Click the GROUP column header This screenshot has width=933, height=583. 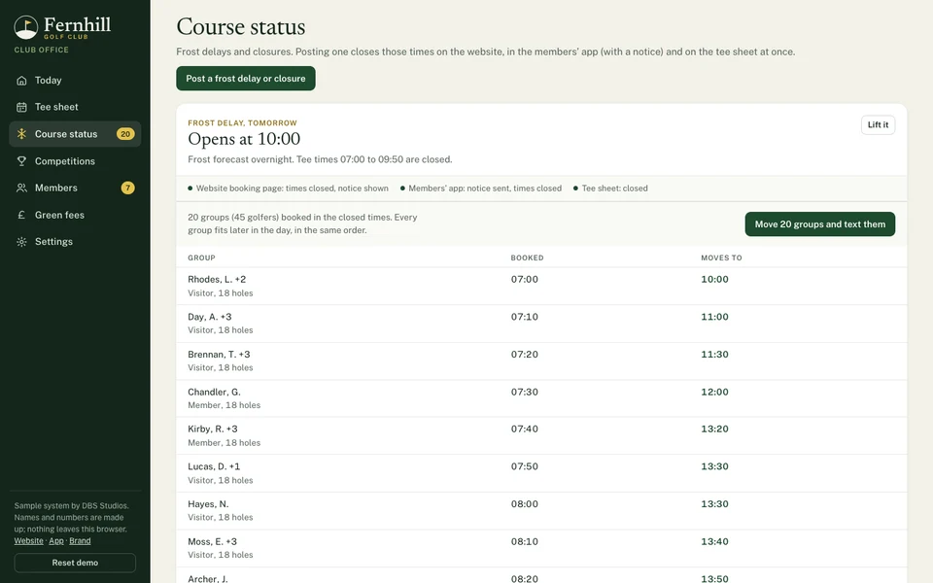(x=202, y=257)
